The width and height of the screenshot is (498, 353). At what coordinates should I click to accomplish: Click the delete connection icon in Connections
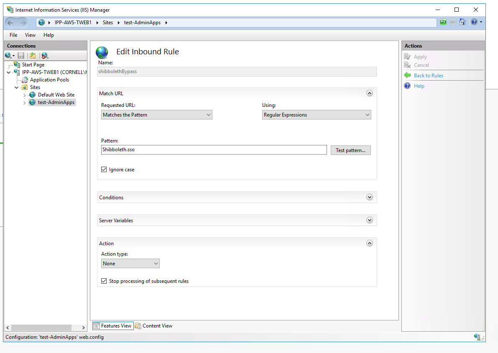[45, 56]
